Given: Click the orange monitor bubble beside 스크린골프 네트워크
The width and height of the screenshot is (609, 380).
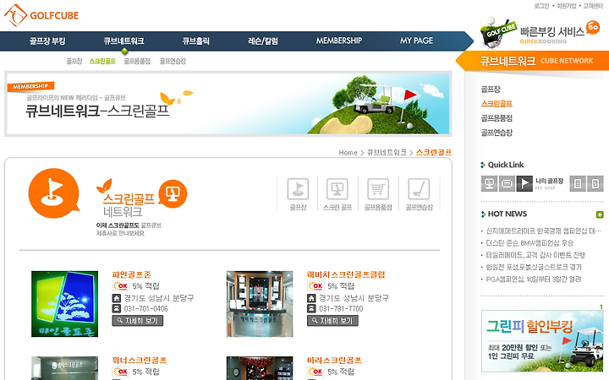Looking at the screenshot, I should coord(173,193).
